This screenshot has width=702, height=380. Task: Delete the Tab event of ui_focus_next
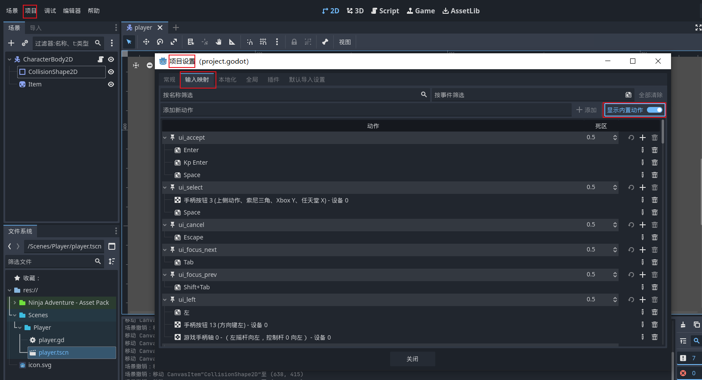tap(655, 262)
